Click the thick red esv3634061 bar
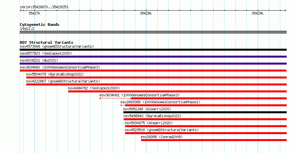Screen dimensions: 296x153 [x=209, y=98]
